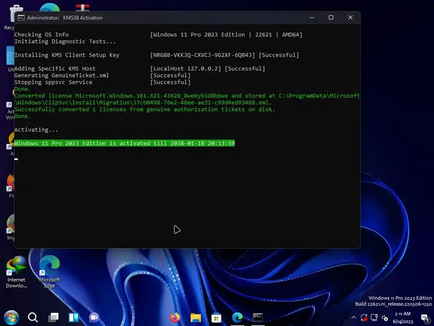Click the muted volume tray icon

click(x=385, y=318)
